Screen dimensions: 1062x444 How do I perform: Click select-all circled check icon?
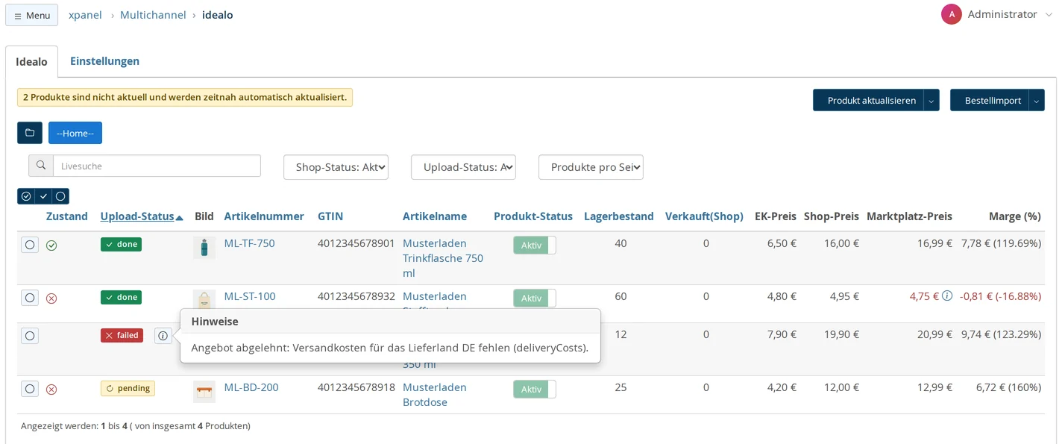[26, 196]
